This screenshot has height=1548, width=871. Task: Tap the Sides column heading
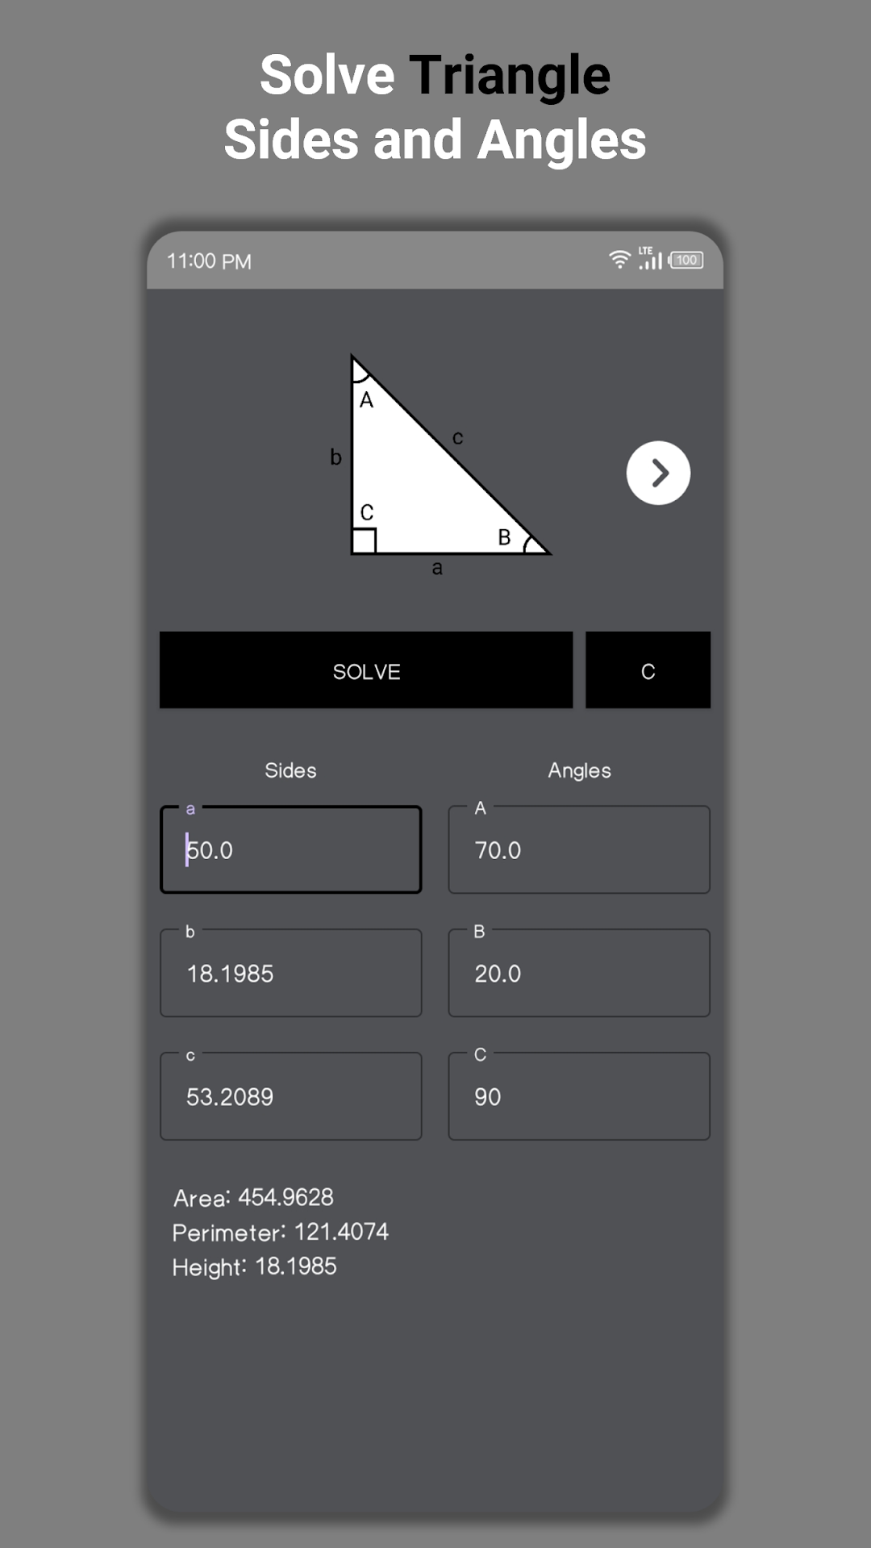[x=290, y=770]
